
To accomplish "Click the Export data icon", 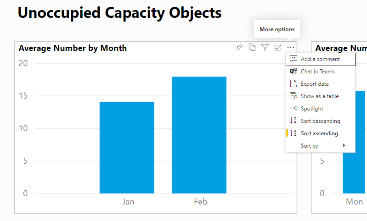I will 294,84.
